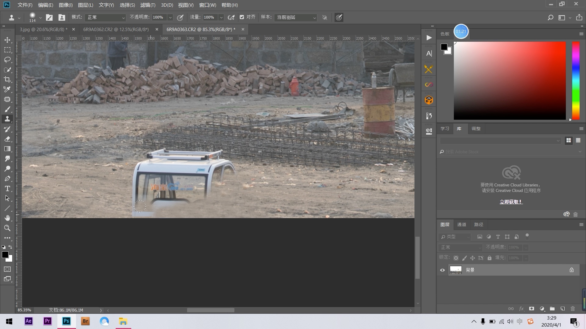Image resolution: width=586 pixels, height=329 pixels.
Task: Expand the 样本 sample source dropdown
Action: (295, 17)
